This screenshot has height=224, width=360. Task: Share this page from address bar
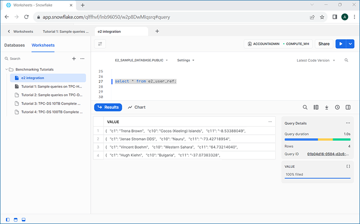coord(312,17)
